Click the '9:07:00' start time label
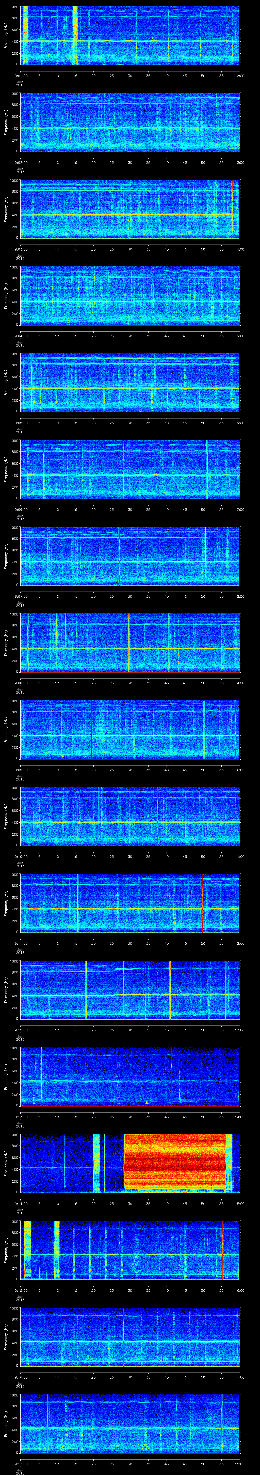 tap(21, 597)
